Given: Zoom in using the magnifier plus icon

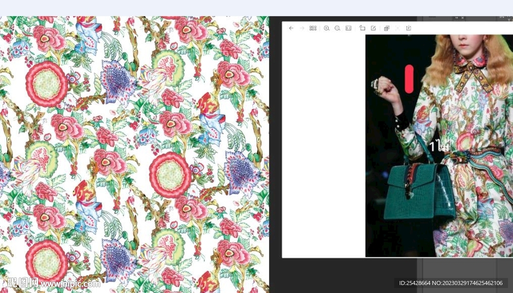Looking at the screenshot, I should 327,28.
